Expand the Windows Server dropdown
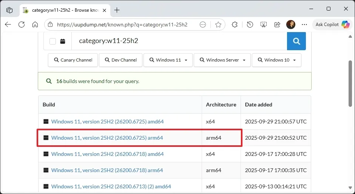This screenshot has width=355, height=194. coord(222,60)
